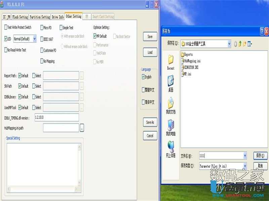Switch to the Drive Info tab
The height and width of the screenshot is (201, 269).
coord(57,17)
